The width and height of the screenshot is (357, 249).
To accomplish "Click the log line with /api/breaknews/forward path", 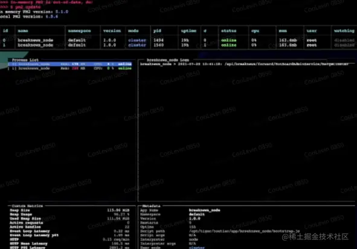I will (244, 64).
